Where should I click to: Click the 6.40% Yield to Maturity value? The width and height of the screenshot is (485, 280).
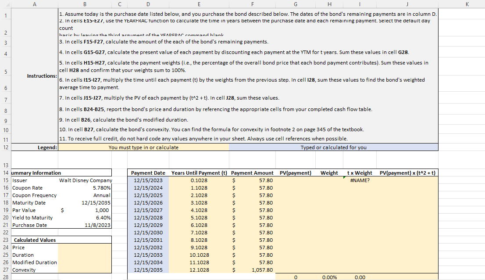pos(103,217)
